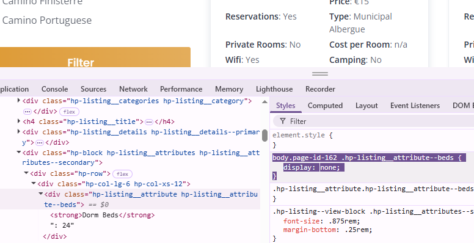This screenshot has height=243, width=474.
Task: Collapse the hp-col-lg-6 div node
Action: pos(34,183)
